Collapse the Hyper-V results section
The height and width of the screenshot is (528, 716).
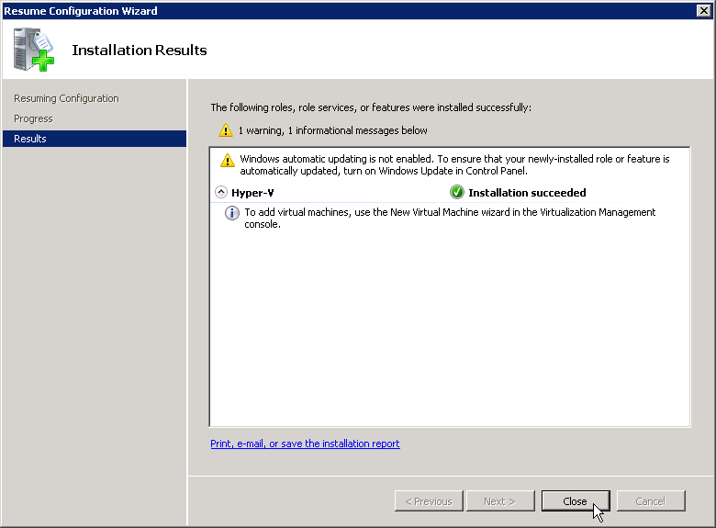(x=221, y=192)
